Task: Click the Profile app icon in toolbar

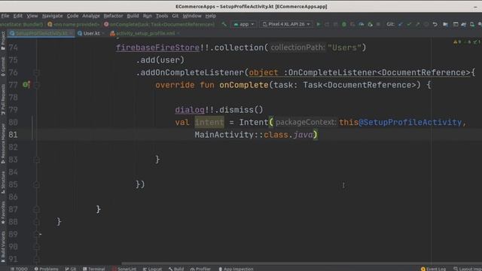Action: [x=361, y=24]
